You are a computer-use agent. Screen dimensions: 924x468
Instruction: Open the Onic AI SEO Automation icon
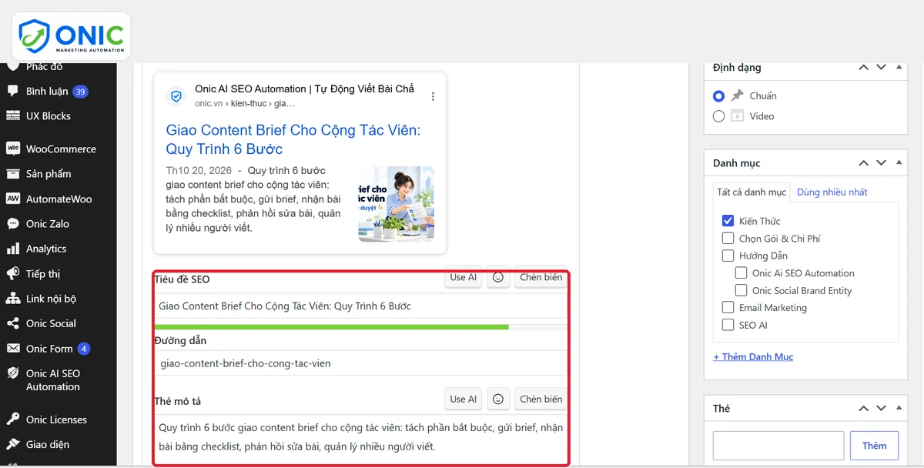pyautogui.click(x=12, y=373)
